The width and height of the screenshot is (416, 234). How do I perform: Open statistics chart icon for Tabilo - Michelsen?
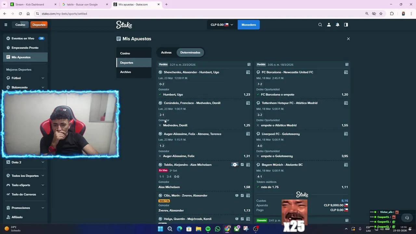242,165
